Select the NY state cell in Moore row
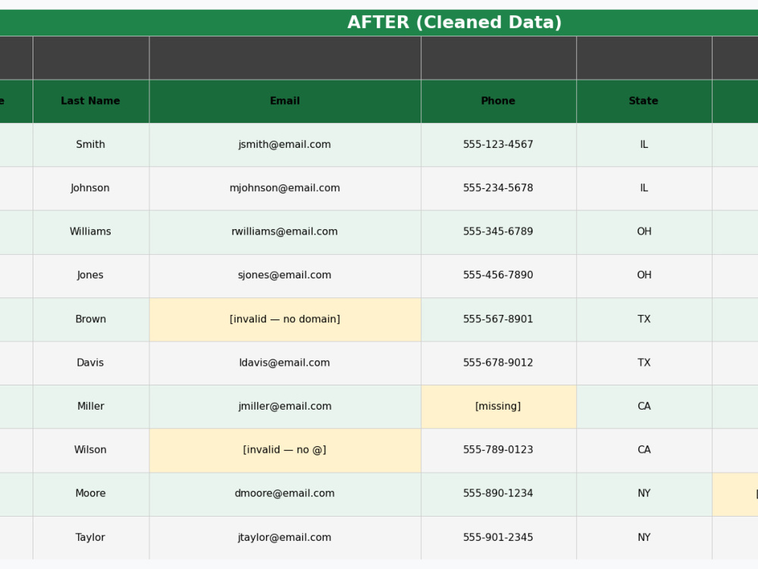The height and width of the screenshot is (569, 758). [x=644, y=494]
